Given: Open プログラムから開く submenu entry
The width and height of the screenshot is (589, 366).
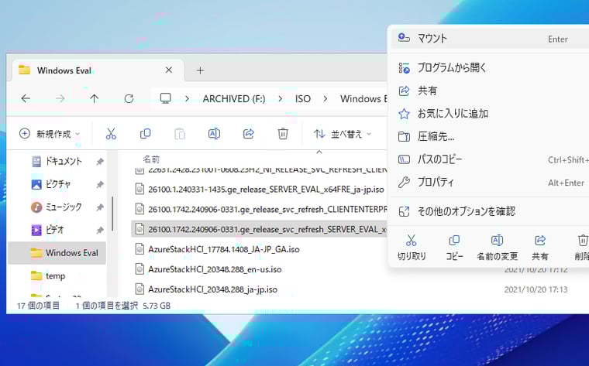Looking at the screenshot, I should click(490, 68).
